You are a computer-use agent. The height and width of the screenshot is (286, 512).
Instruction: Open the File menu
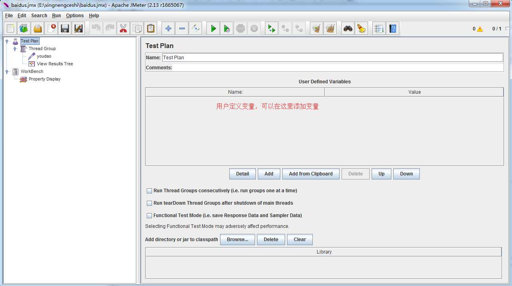(9, 16)
